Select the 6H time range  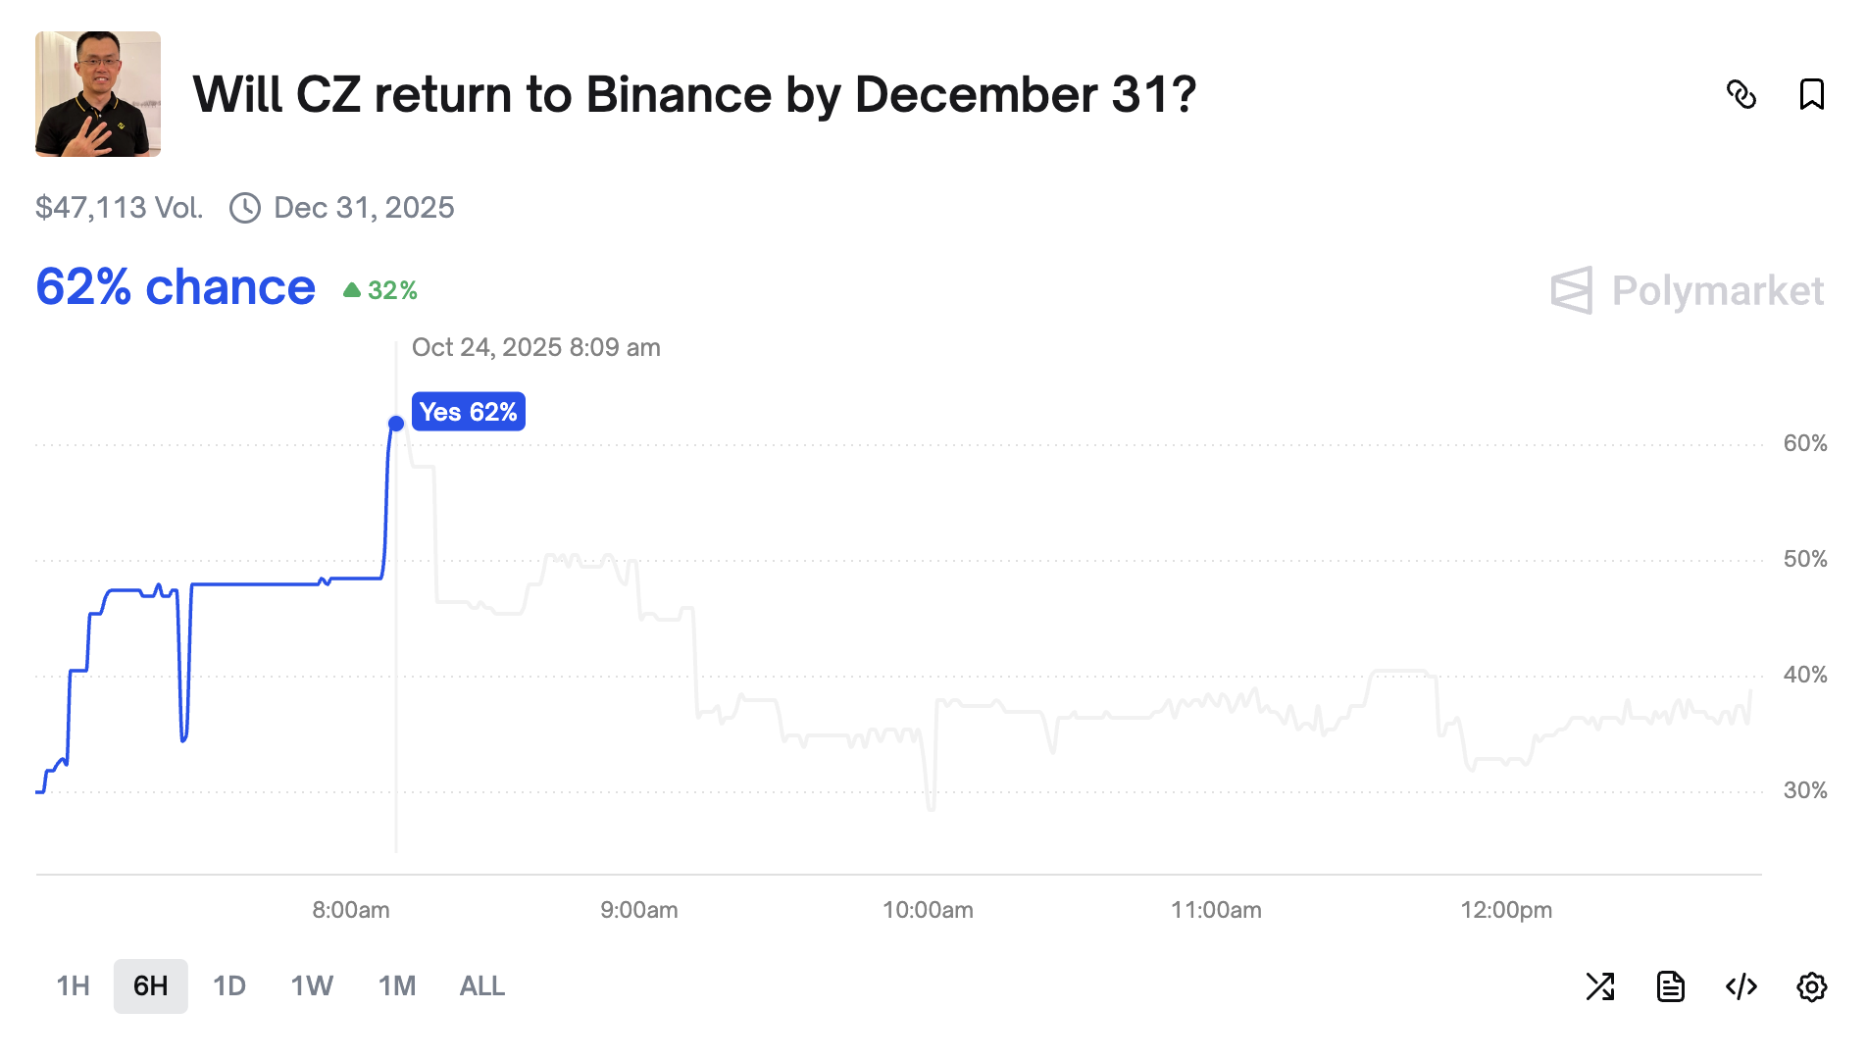pos(151,986)
